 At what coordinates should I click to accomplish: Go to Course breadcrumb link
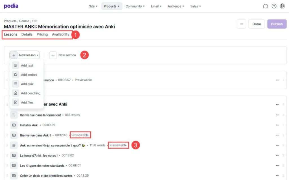click(x=24, y=21)
